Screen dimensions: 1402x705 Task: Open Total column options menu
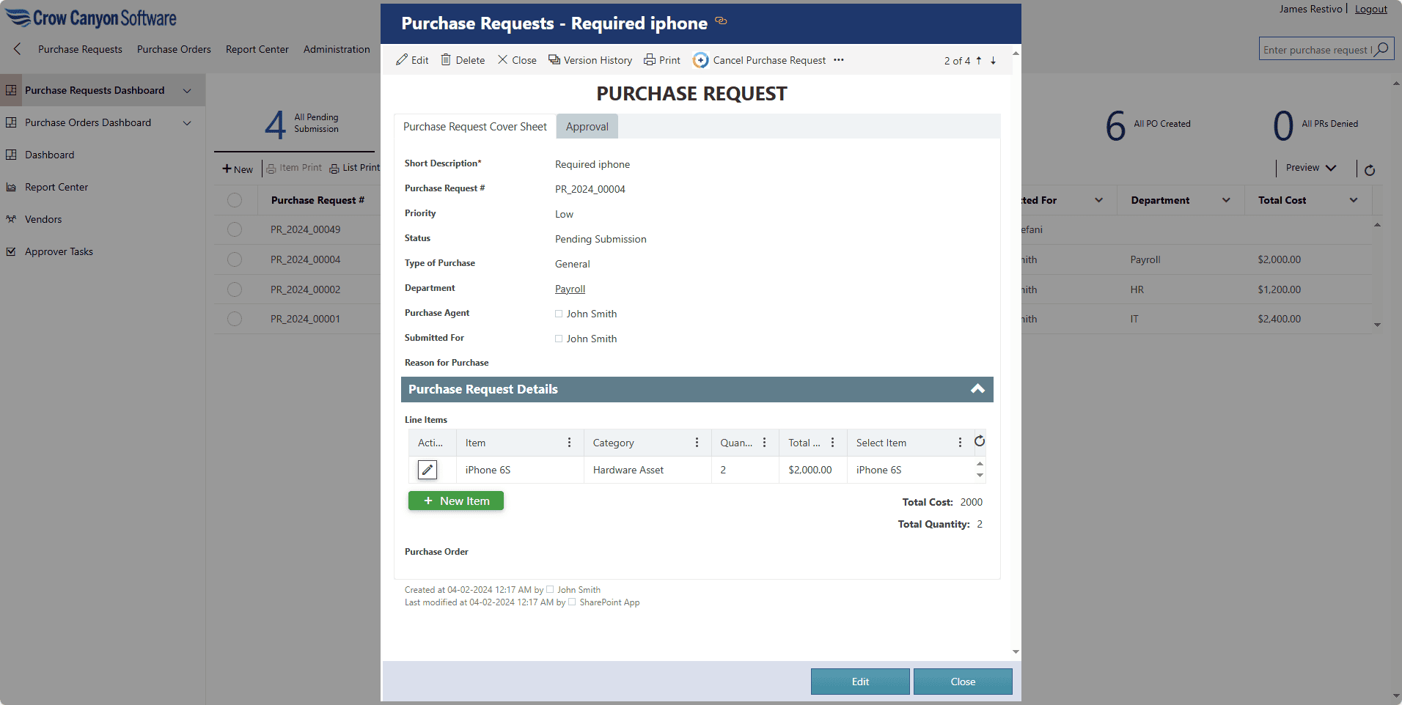[832, 443]
